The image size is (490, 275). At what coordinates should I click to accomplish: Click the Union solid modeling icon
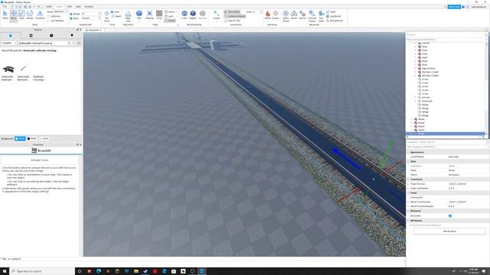(185, 15)
